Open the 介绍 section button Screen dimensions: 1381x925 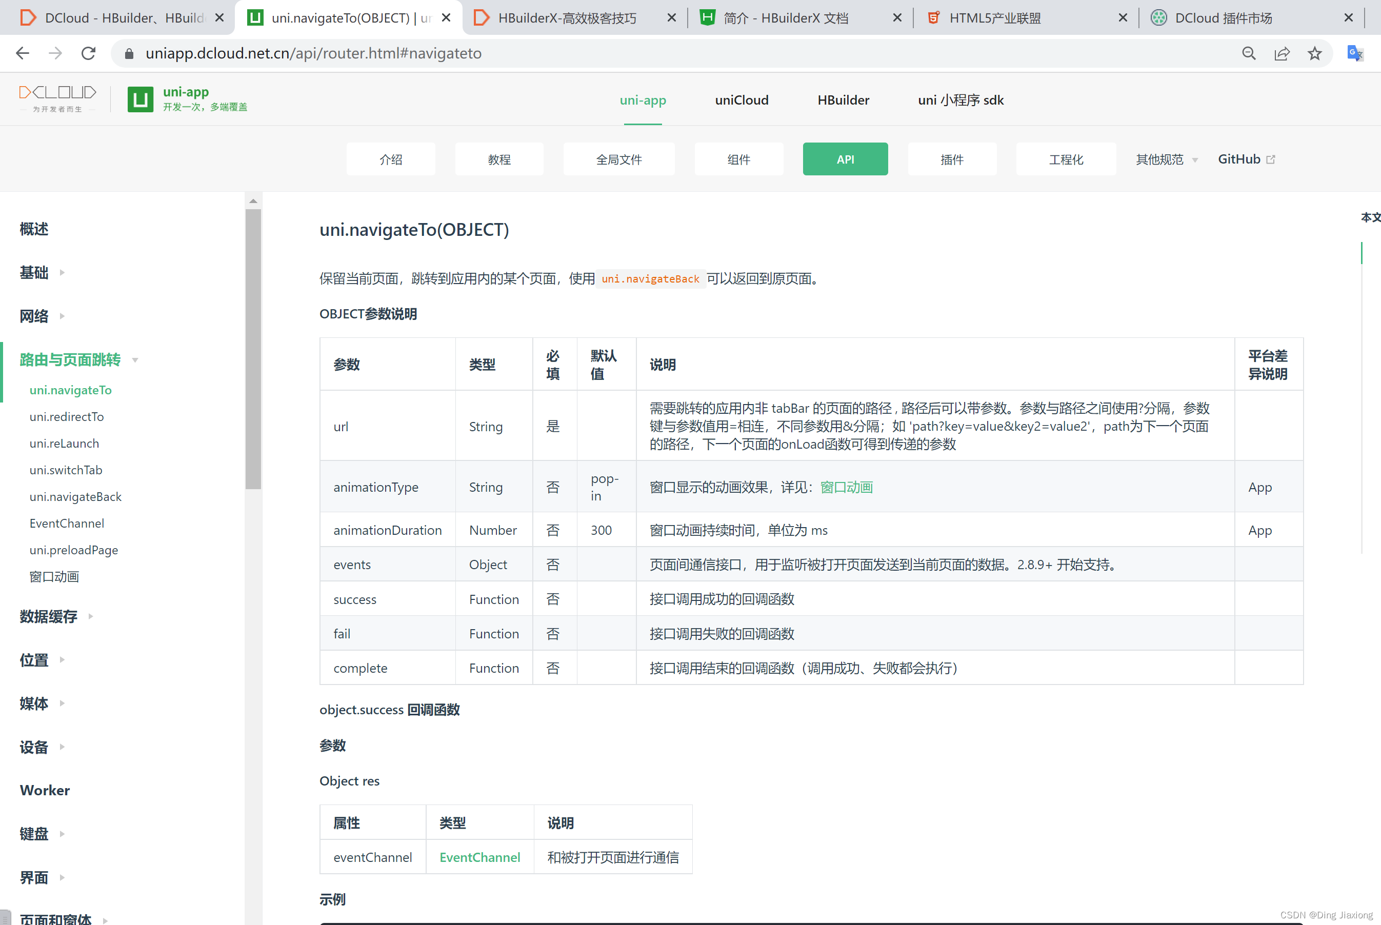(391, 159)
